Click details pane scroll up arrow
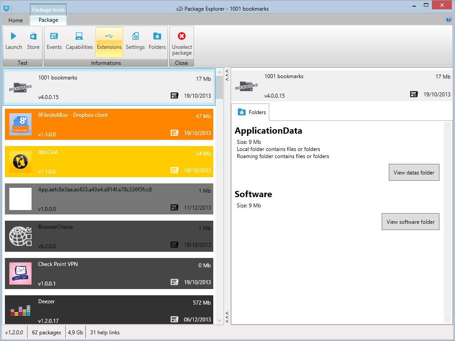The height and width of the screenshot is (341, 455). (x=448, y=126)
